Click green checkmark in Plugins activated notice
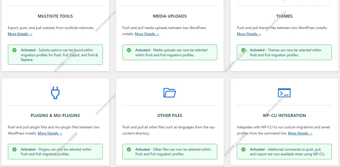The image size is (340, 167). pyautogui.click(x=14, y=149)
